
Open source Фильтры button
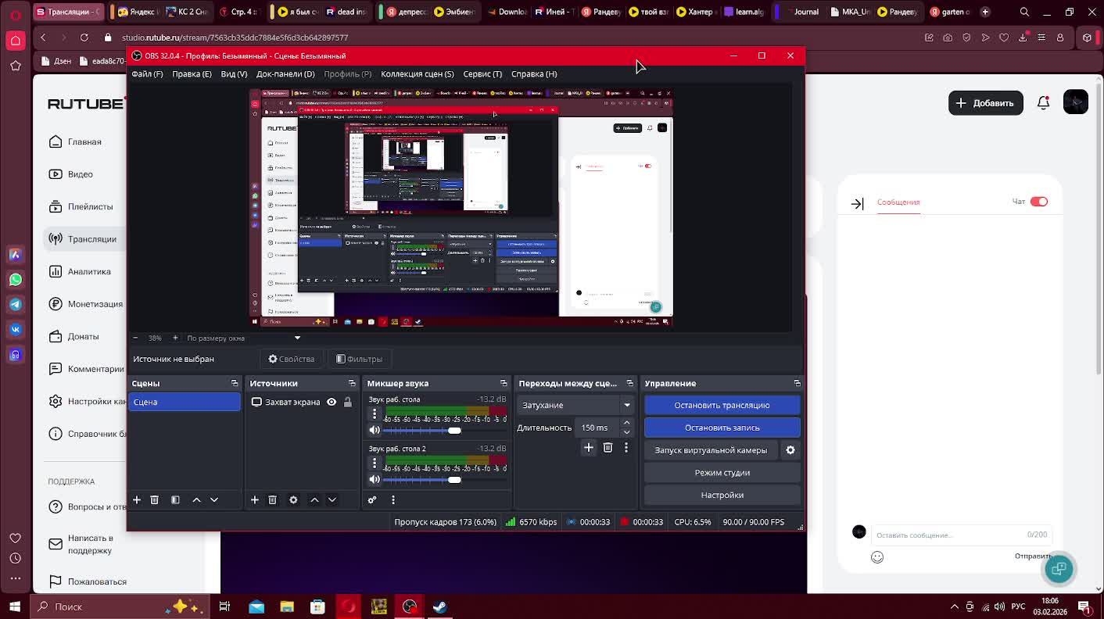pyautogui.click(x=359, y=360)
